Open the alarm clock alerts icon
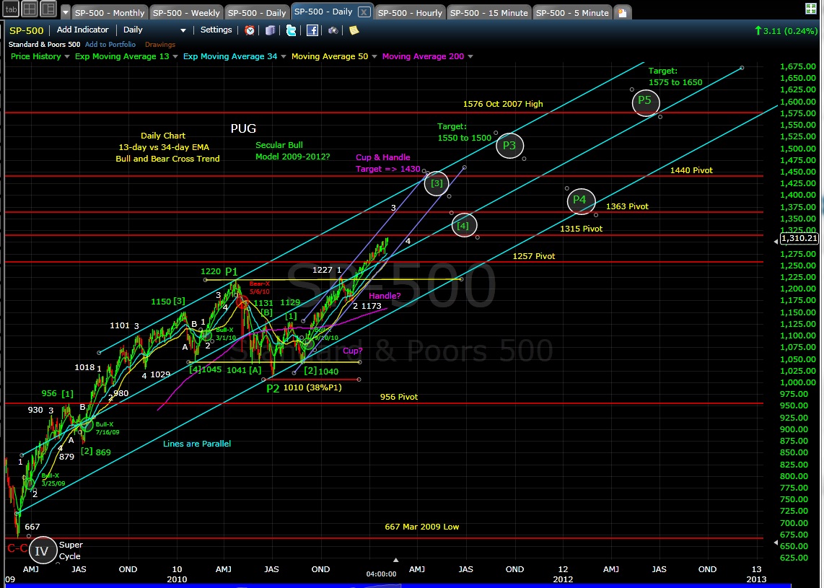This screenshot has width=824, height=588. pyautogui.click(x=250, y=30)
